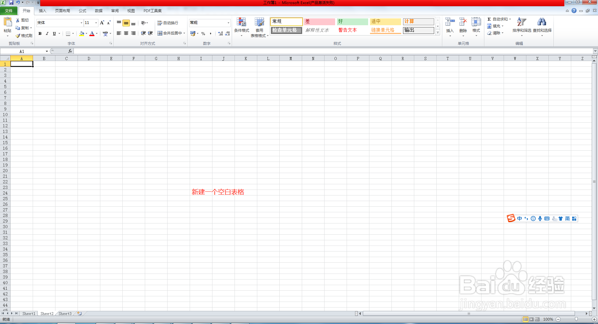598x324 pixels.
Task: Open font color dropdown arrow
Action: [x=97, y=34]
